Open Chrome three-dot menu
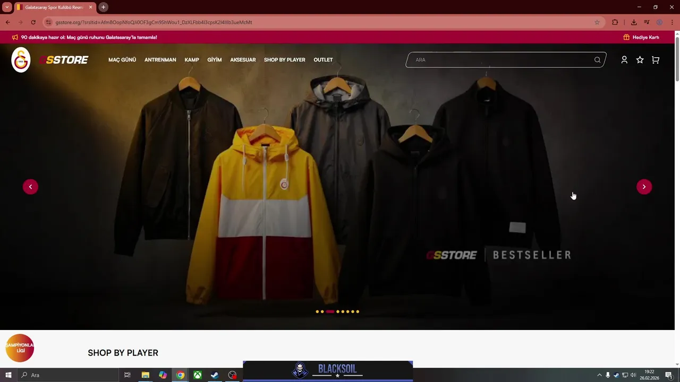This screenshot has width=680, height=382. [672, 22]
